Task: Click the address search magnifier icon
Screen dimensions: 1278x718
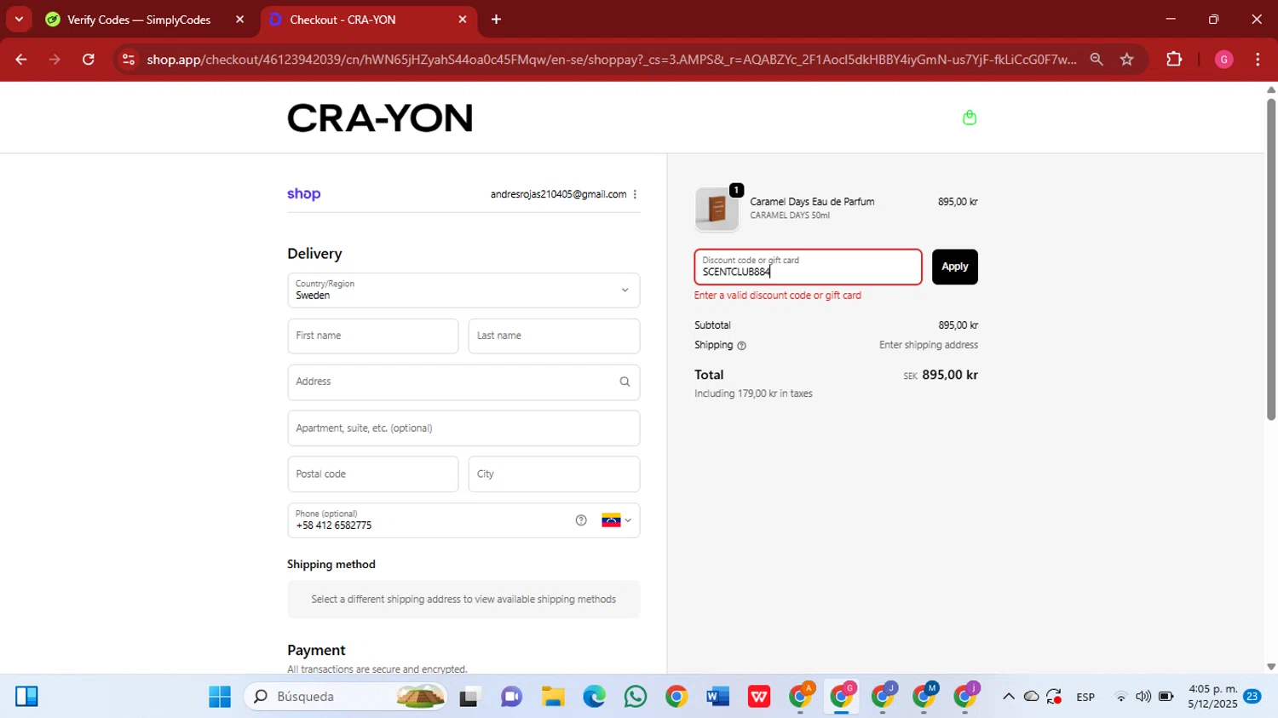Action: click(625, 382)
